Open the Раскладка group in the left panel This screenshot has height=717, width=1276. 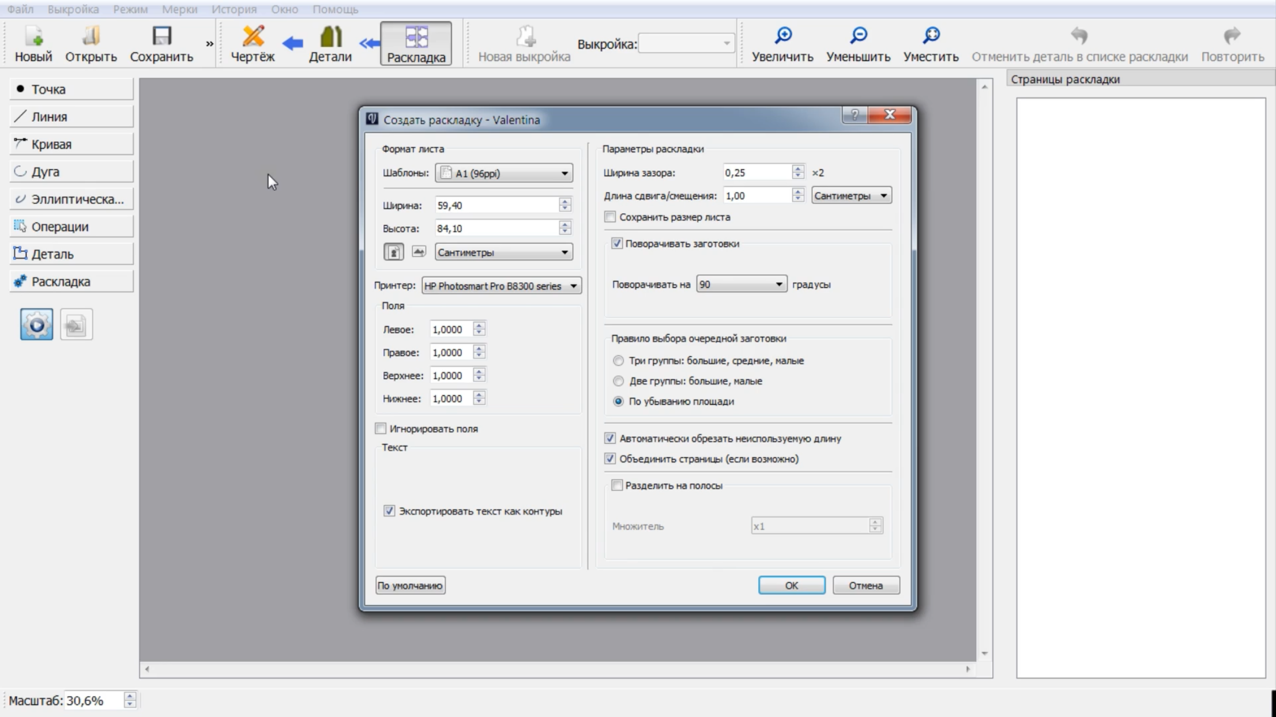click(x=71, y=282)
